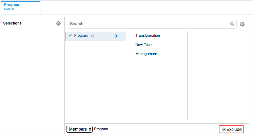
Task: Click the Default subtitle under Program tab
Action: pyautogui.click(x=9, y=10)
